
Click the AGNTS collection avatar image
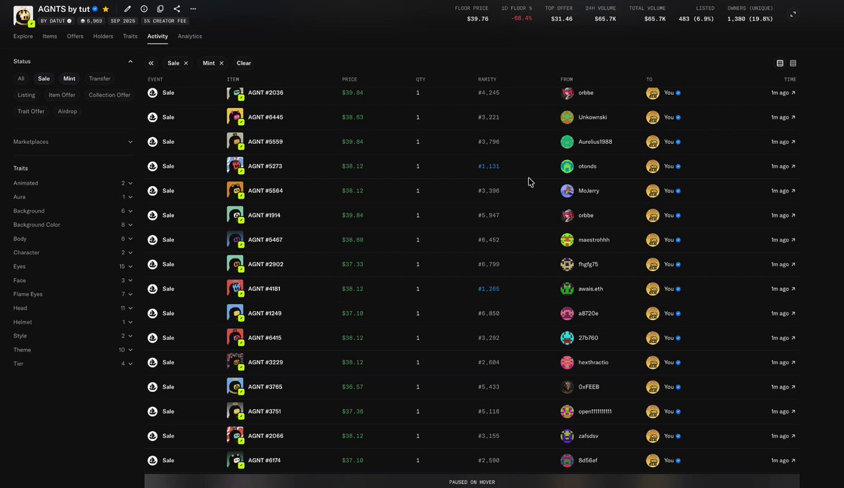point(23,15)
